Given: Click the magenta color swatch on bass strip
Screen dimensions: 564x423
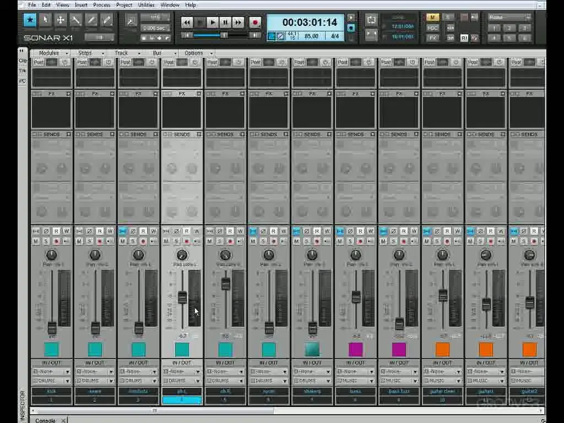Looking at the screenshot, I should tap(356, 349).
